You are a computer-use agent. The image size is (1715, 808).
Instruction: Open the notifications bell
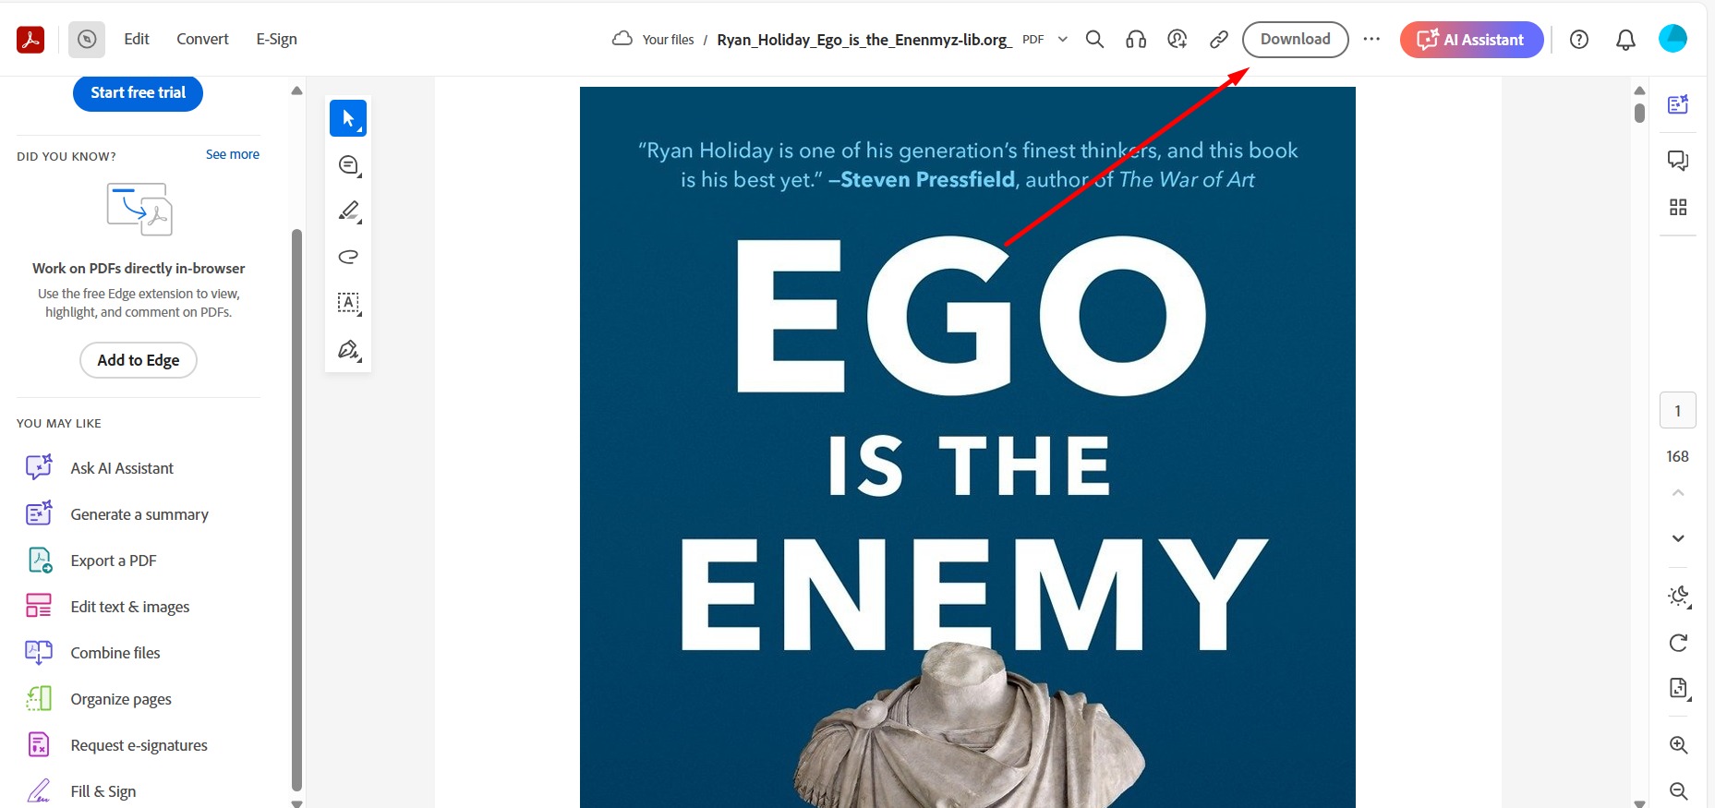pos(1625,40)
